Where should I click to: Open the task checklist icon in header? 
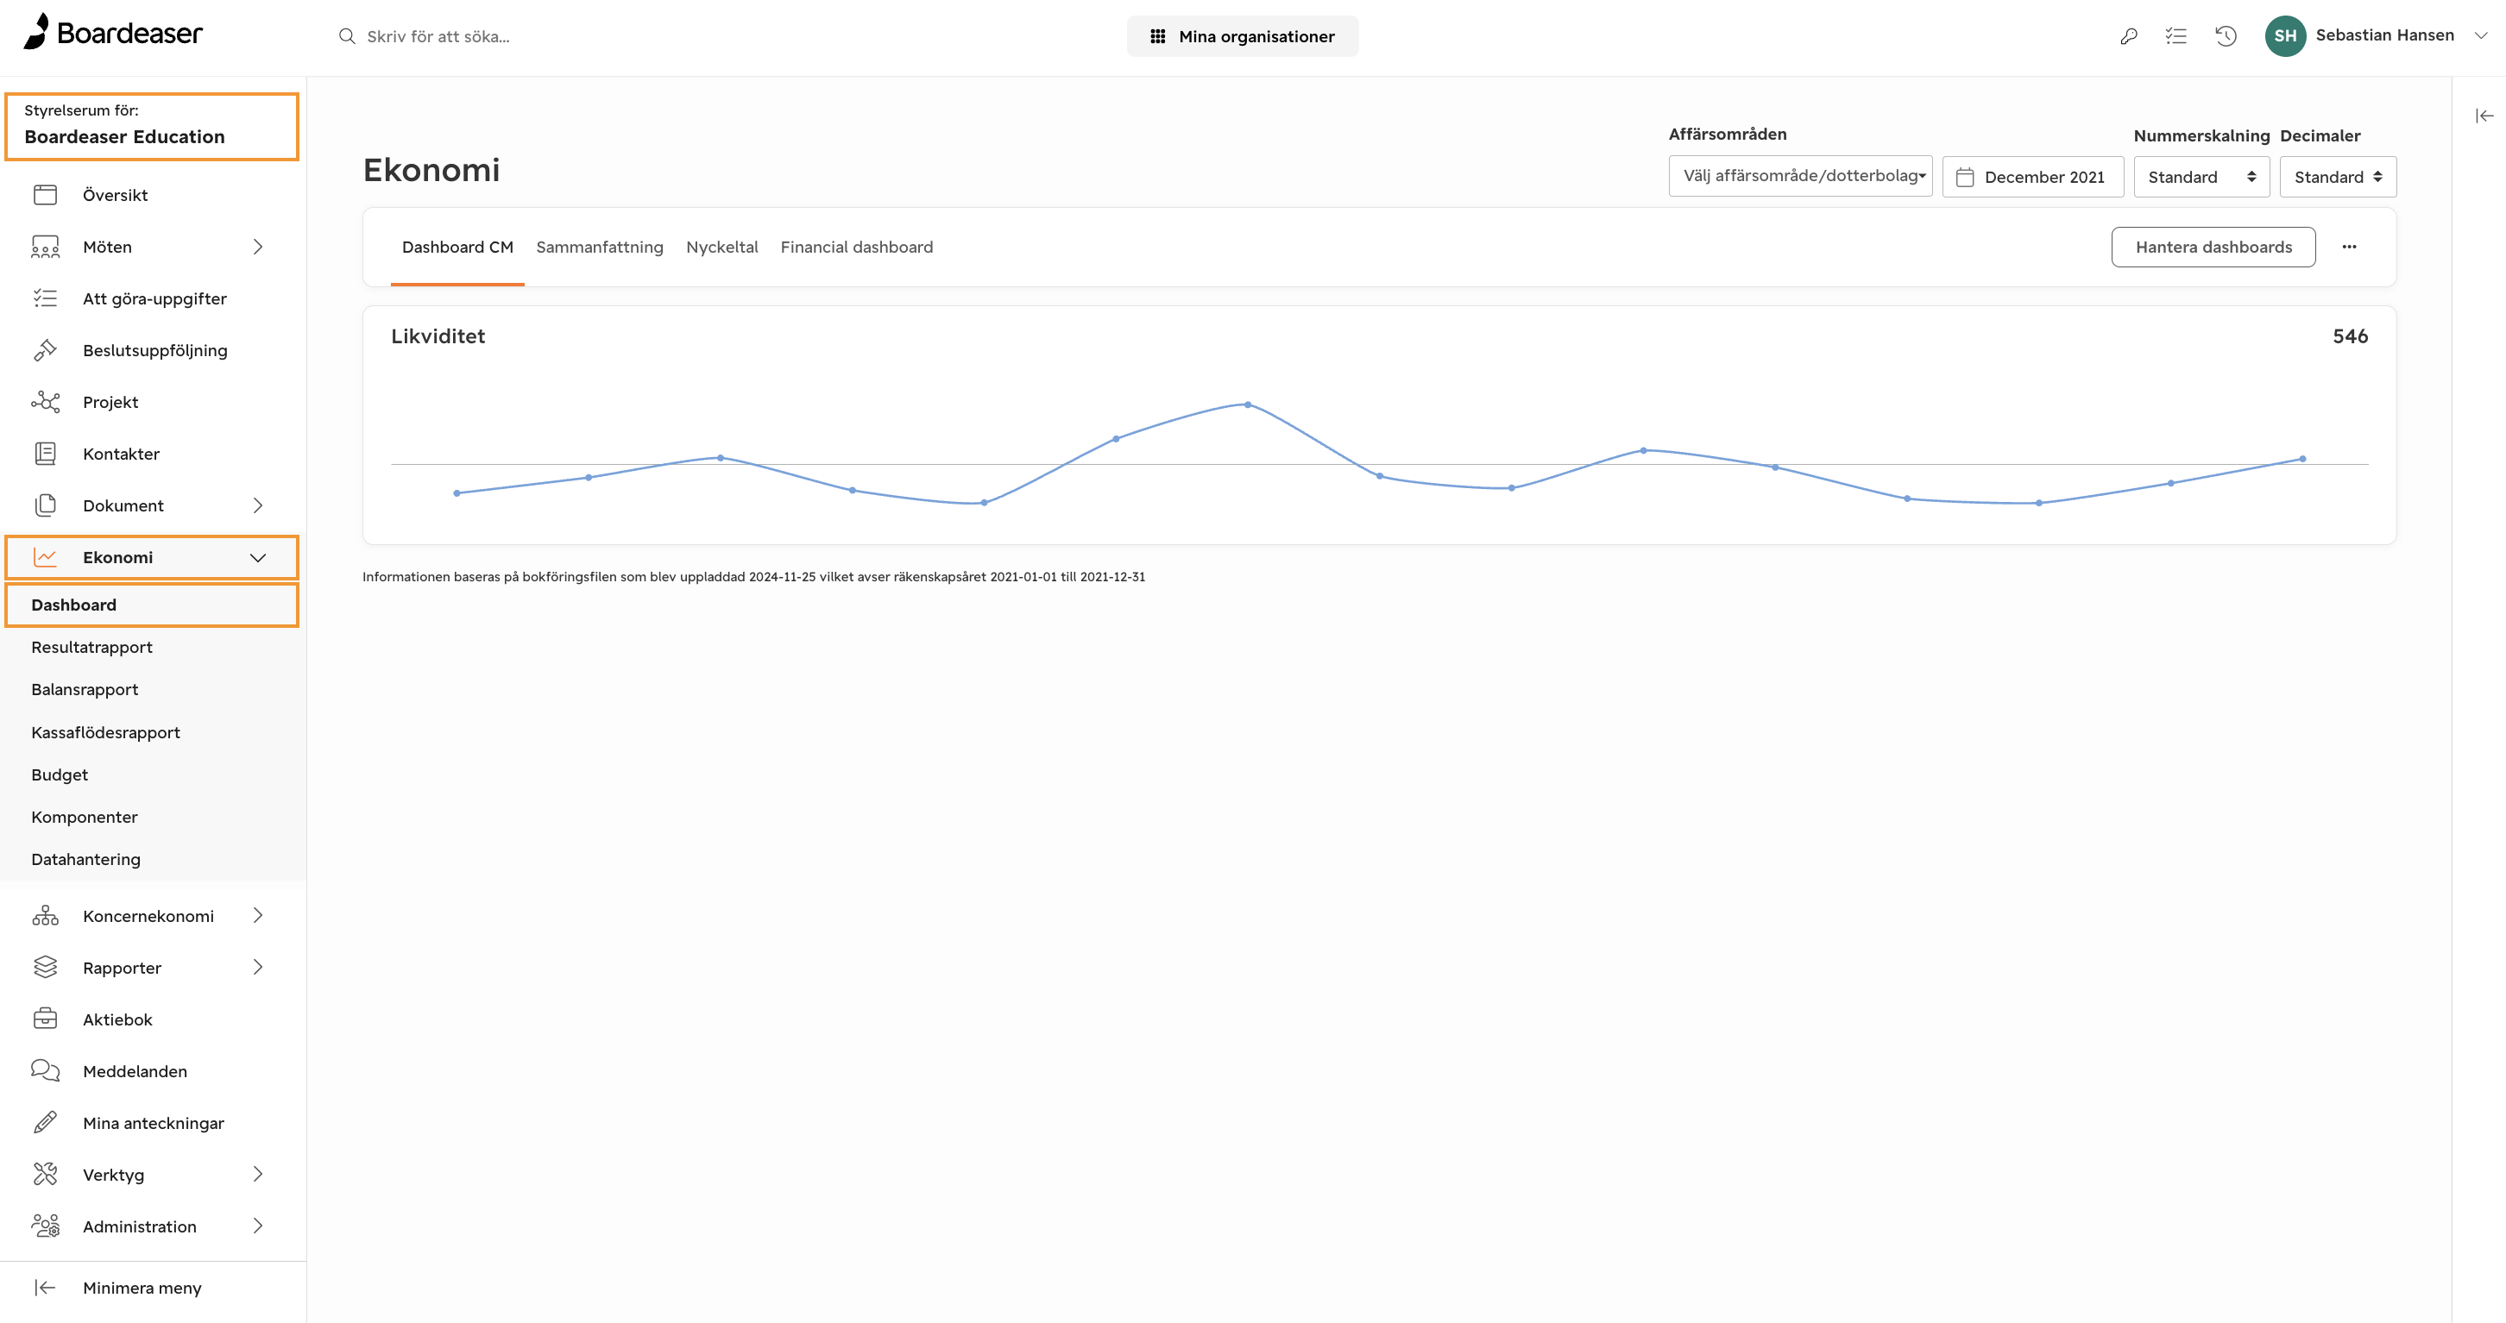pos(2176,36)
